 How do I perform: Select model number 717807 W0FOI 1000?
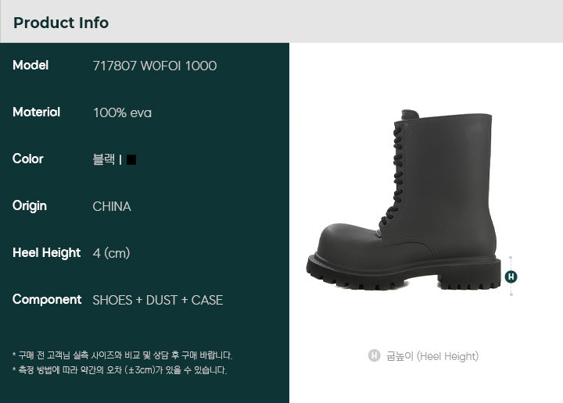(x=155, y=66)
